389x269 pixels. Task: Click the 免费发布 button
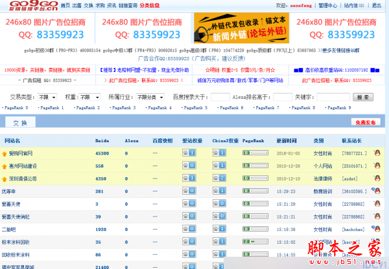366,122
